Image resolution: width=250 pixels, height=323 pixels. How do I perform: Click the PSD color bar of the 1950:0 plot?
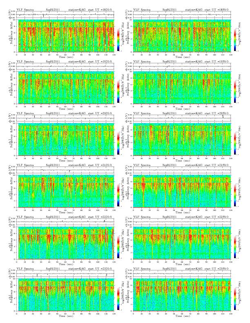pyautogui.click(x=235, y=91)
